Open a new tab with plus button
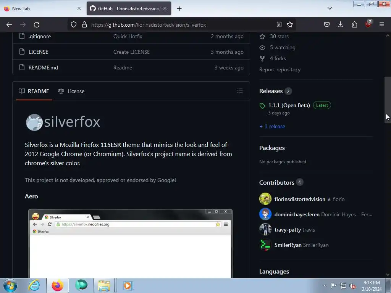The width and height of the screenshot is (391, 293). pos(179,9)
